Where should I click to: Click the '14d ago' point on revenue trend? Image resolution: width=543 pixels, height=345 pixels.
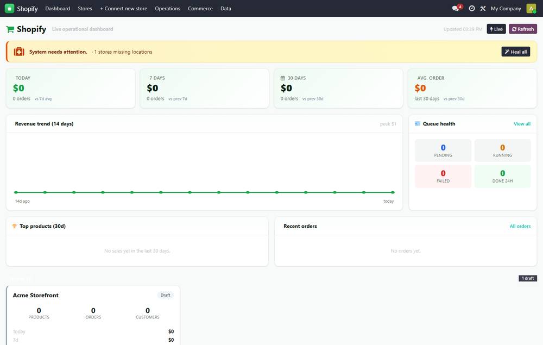click(16, 192)
